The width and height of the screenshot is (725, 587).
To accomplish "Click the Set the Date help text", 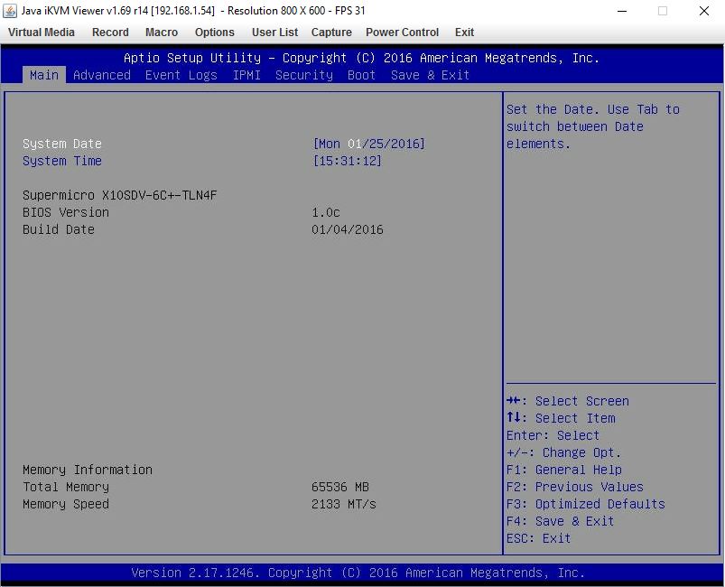I will [593, 126].
